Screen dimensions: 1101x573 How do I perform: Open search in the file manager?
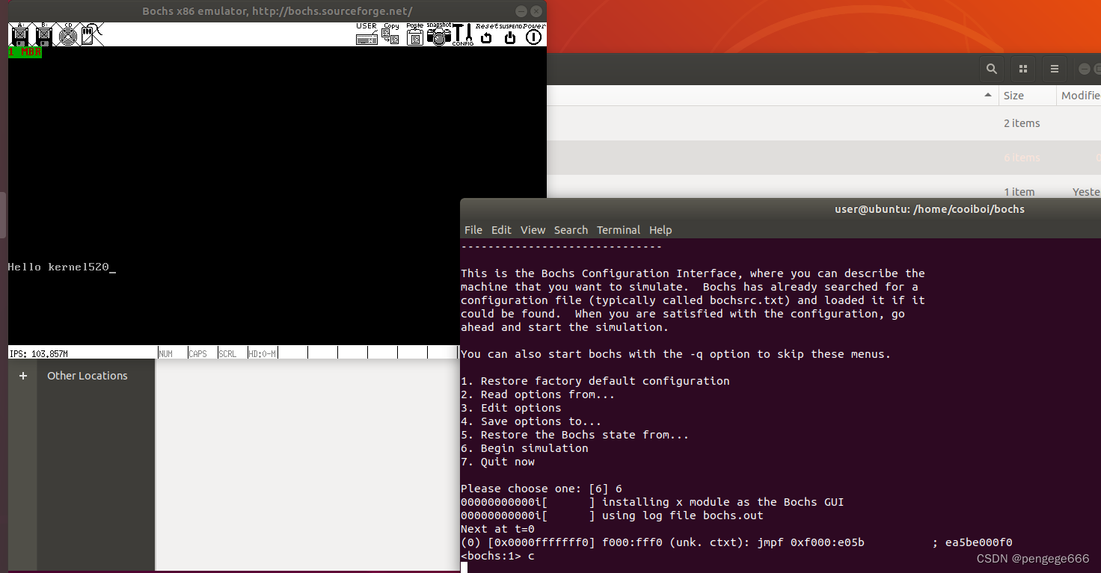click(992, 69)
